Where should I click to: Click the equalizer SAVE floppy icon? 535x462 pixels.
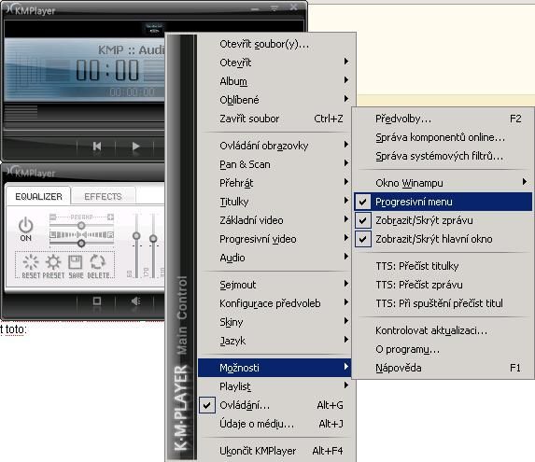click(x=76, y=266)
